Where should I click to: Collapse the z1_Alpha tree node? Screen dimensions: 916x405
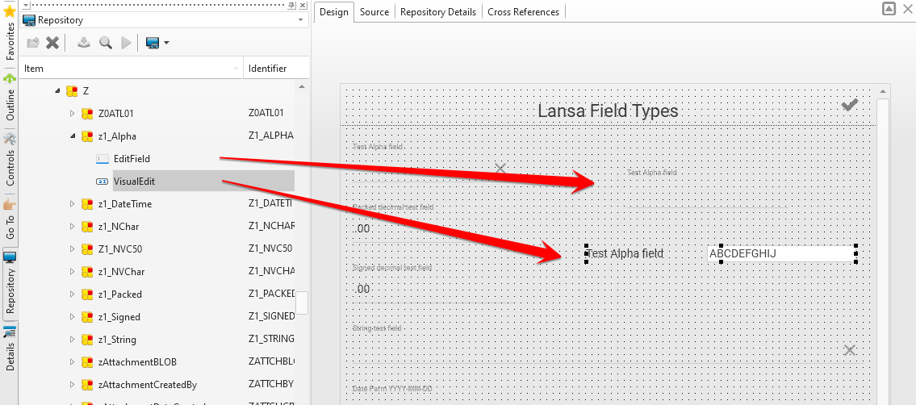pos(72,136)
